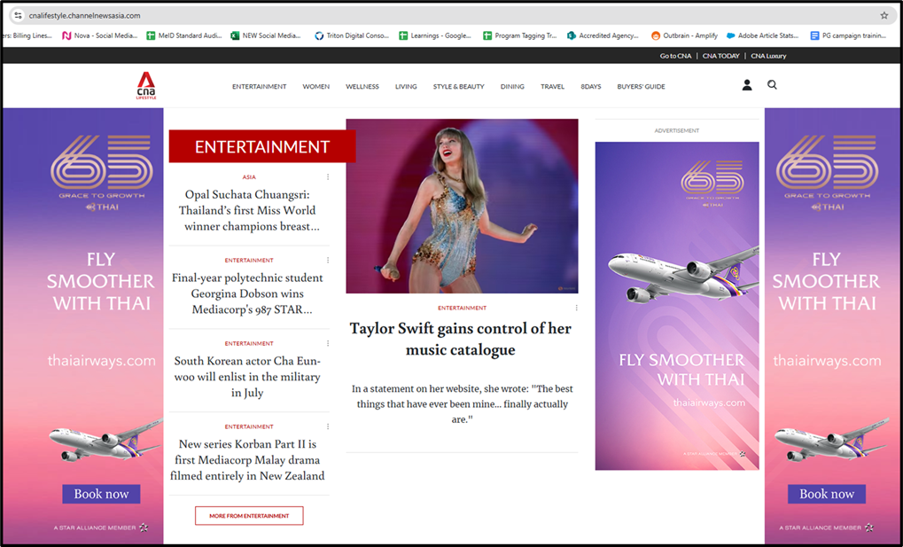View site information icon in address bar
Viewport: 903px width, 547px height.
coord(17,15)
